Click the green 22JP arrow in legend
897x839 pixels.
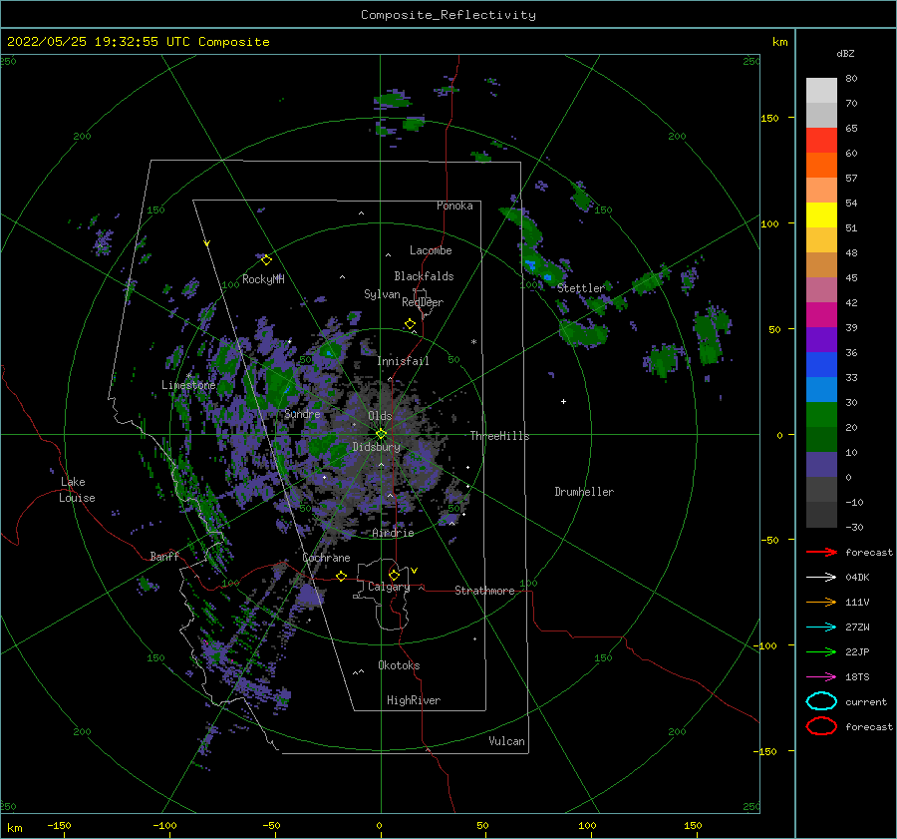tap(821, 651)
